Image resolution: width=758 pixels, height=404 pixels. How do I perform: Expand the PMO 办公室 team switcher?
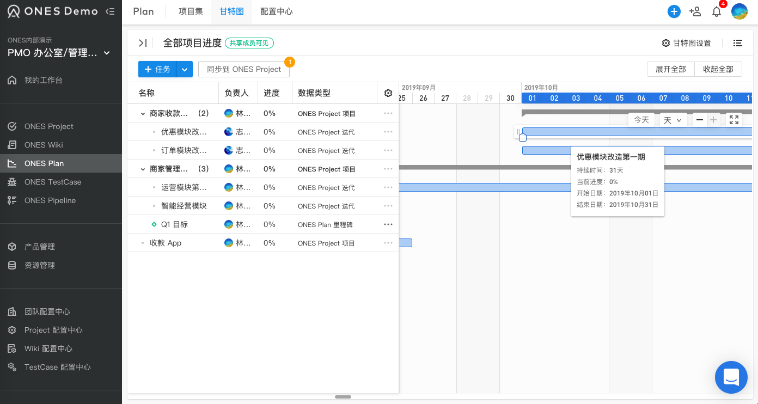(x=59, y=53)
